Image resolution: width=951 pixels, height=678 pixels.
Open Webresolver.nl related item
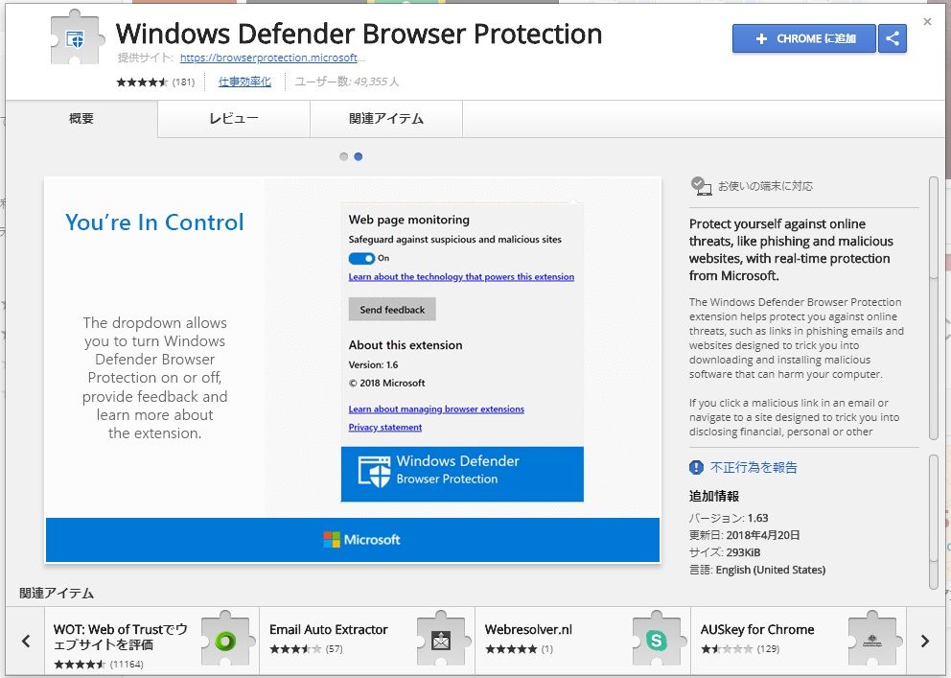[x=583, y=641]
